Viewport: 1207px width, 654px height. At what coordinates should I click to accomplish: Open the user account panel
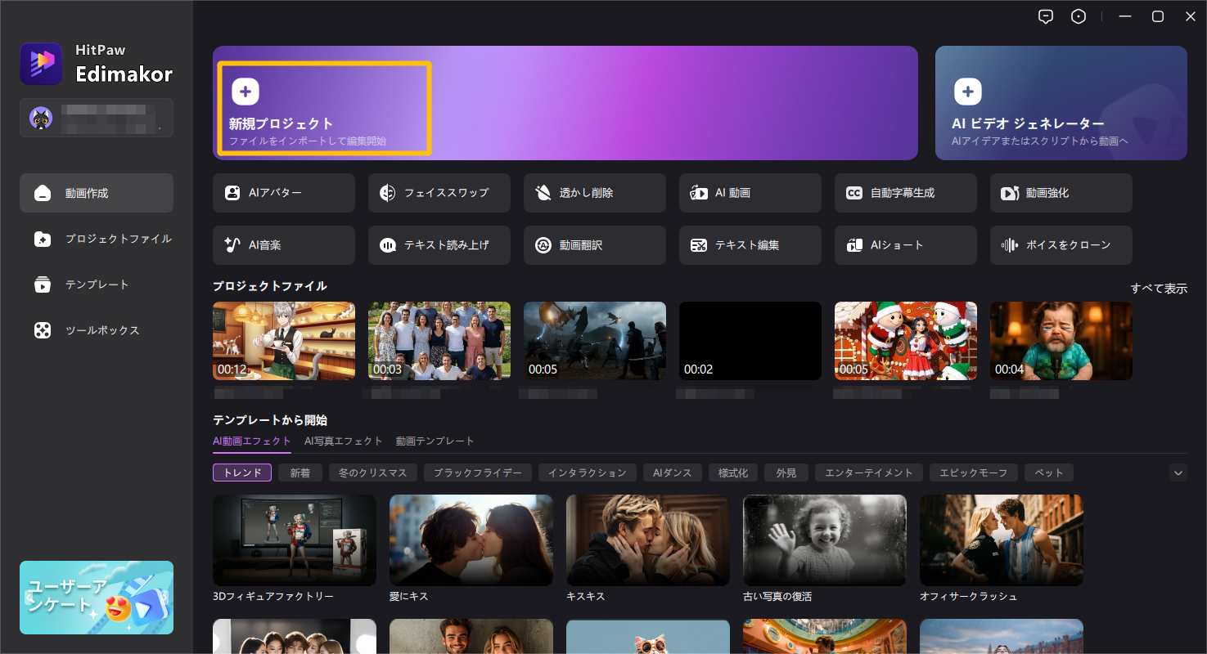coord(97,118)
